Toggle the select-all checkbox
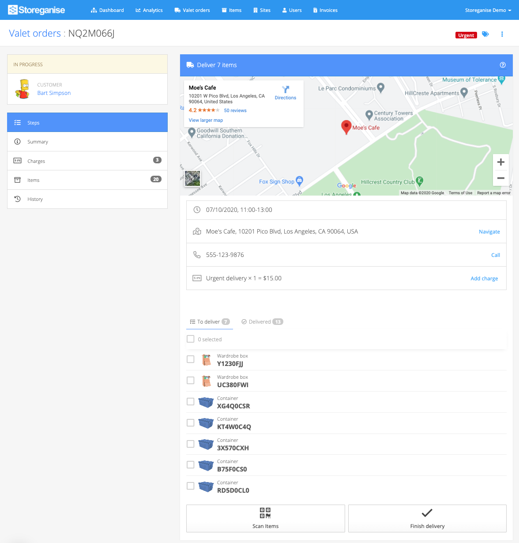Image resolution: width=519 pixels, height=543 pixels. [x=191, y=339]
